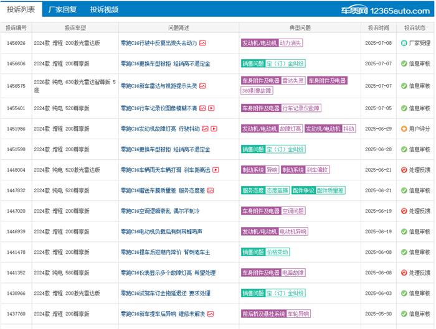Select the 360影像故障 problem tag
This screenshot has height=329, width=436.
click(x=257, y=91)
